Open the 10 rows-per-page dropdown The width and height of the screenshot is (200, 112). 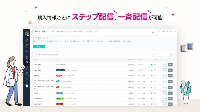pyautogui.click(x=38, y=55)
